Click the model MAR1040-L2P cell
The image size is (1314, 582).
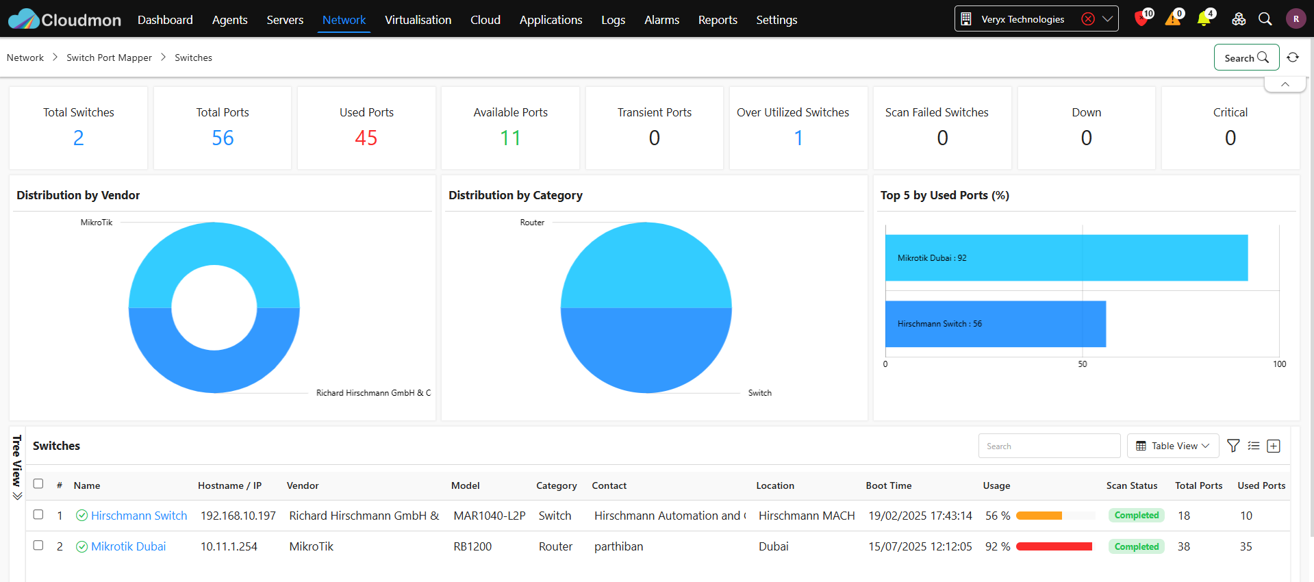click(490, 516)
